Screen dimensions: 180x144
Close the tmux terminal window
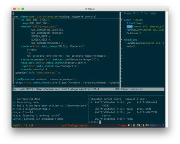pyautogui.click(x=14, y=9)
